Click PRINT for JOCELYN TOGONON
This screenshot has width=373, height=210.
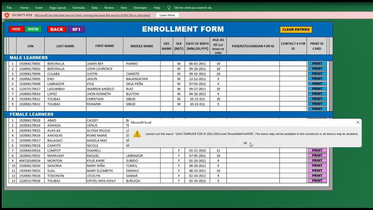click(317, 176)
